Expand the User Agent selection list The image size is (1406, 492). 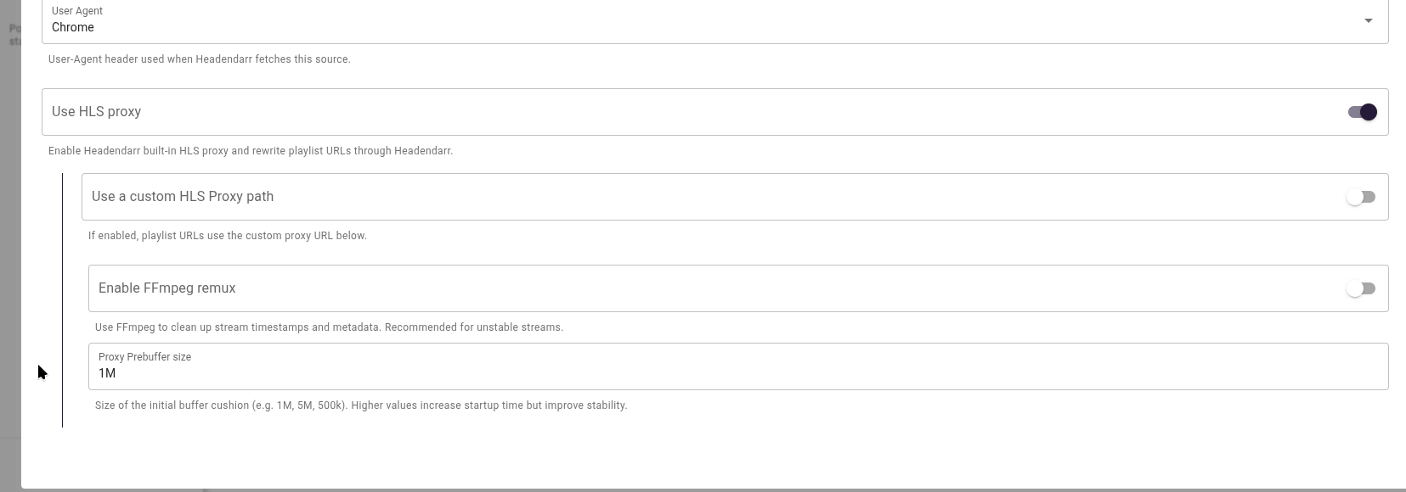tap(1369, 20)
